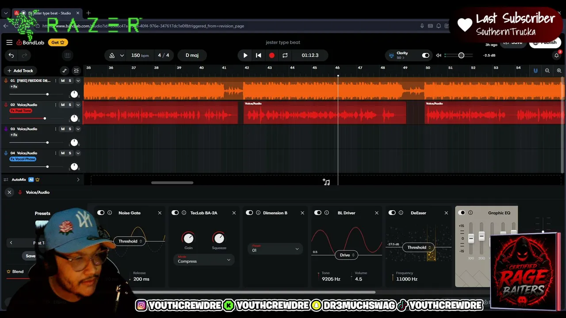This screenshot has width=566, height=318.
Task: Add Fx to track 03
Action: pyautogui.click(x=14, y=135)
